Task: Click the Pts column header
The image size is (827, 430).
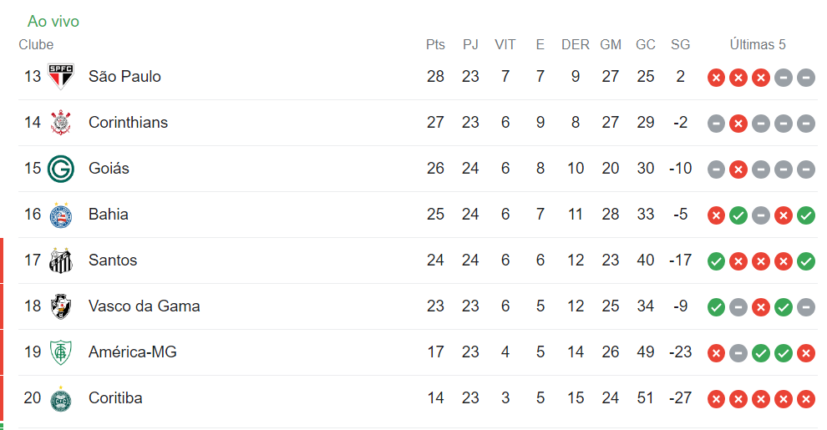Action: point(435,45)
